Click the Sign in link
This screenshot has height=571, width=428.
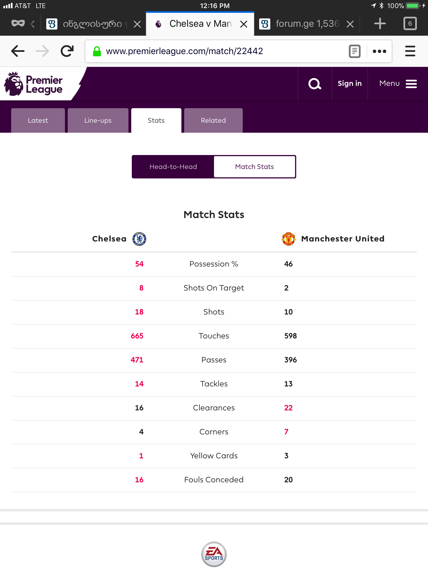pyautogui.click(x=349, y=84)
